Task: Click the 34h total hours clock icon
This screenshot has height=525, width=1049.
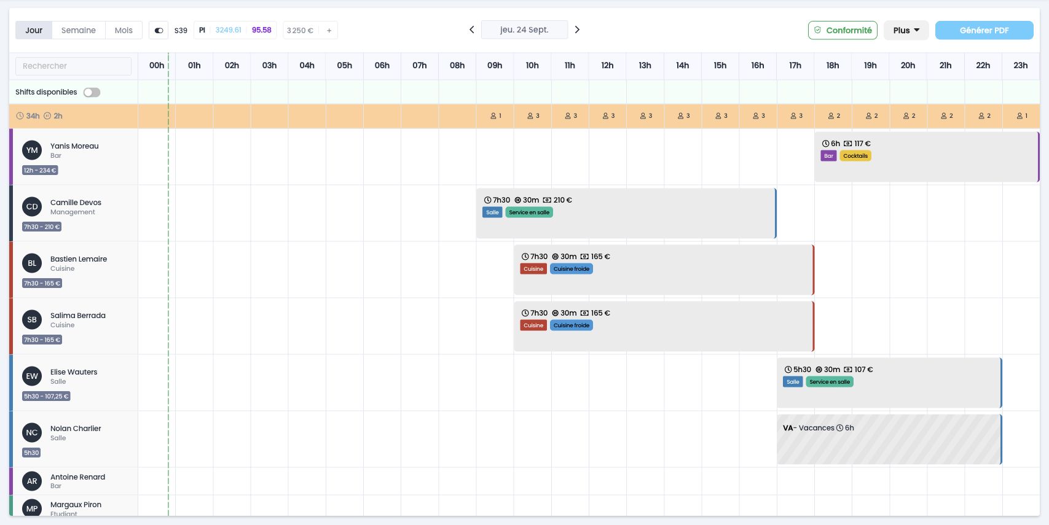Action: pyautogui.click(x=20, y=116)
